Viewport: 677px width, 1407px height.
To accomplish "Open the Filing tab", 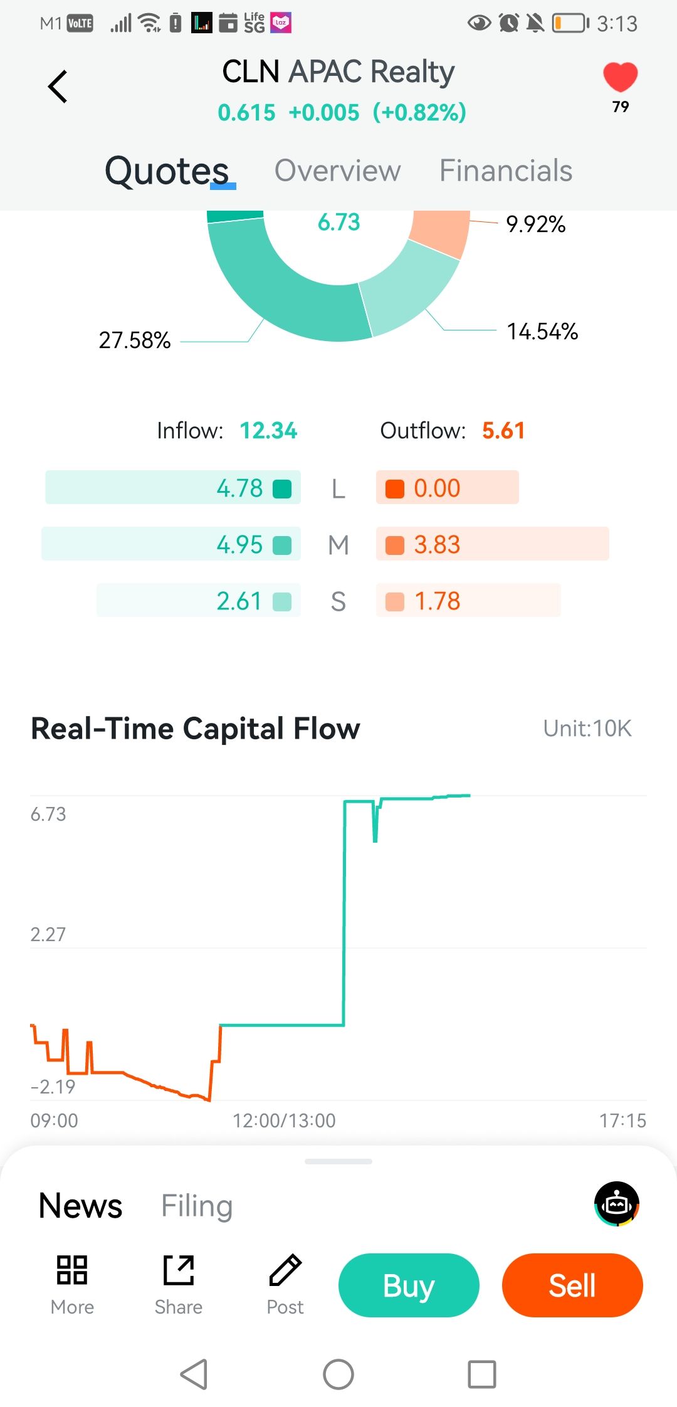I will click(x=197, y=1206).
